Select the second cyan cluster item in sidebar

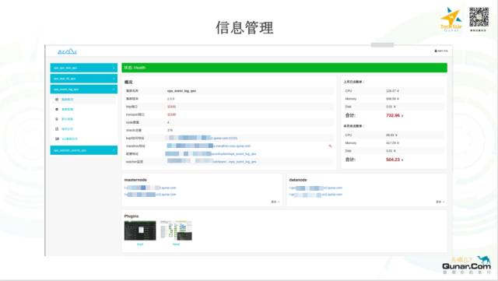[84, 79]
